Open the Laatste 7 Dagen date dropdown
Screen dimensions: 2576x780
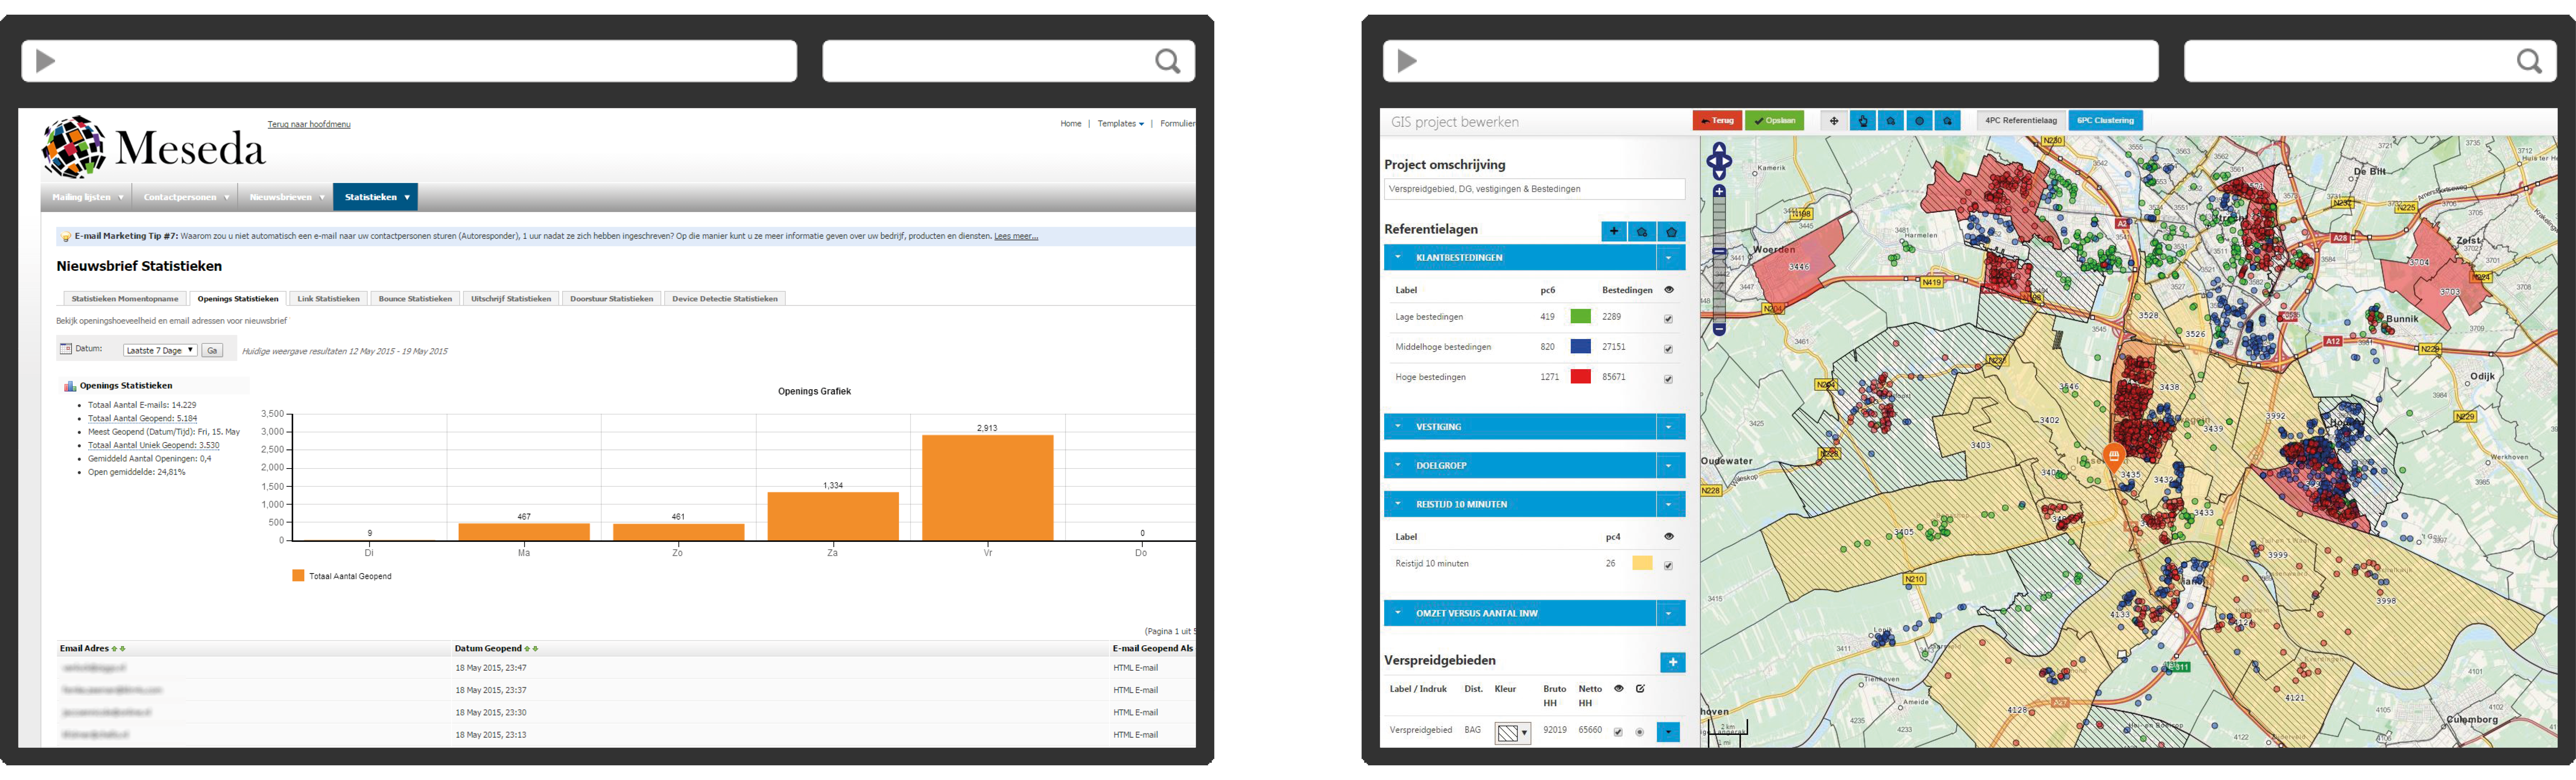click(160, 350)
